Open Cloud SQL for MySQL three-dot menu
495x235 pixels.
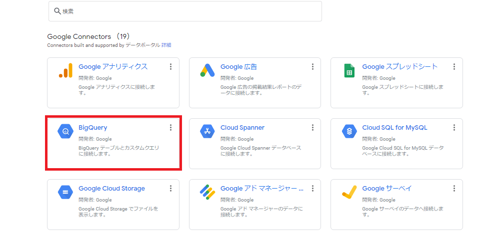[454, 127]
